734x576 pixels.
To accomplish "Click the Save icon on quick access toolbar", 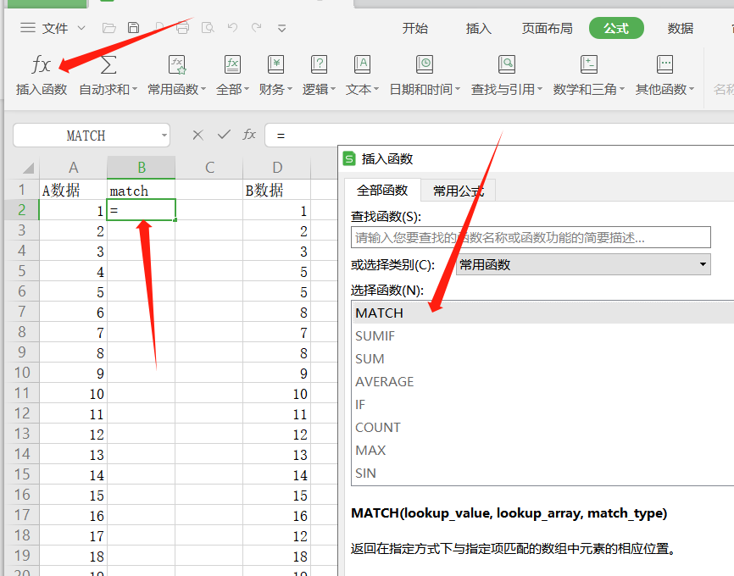I will click(134, 27).
